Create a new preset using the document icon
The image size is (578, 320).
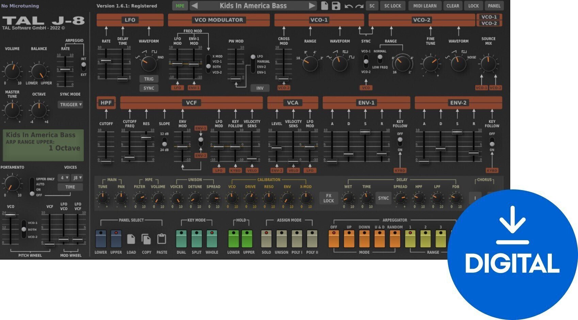[325, 6]
